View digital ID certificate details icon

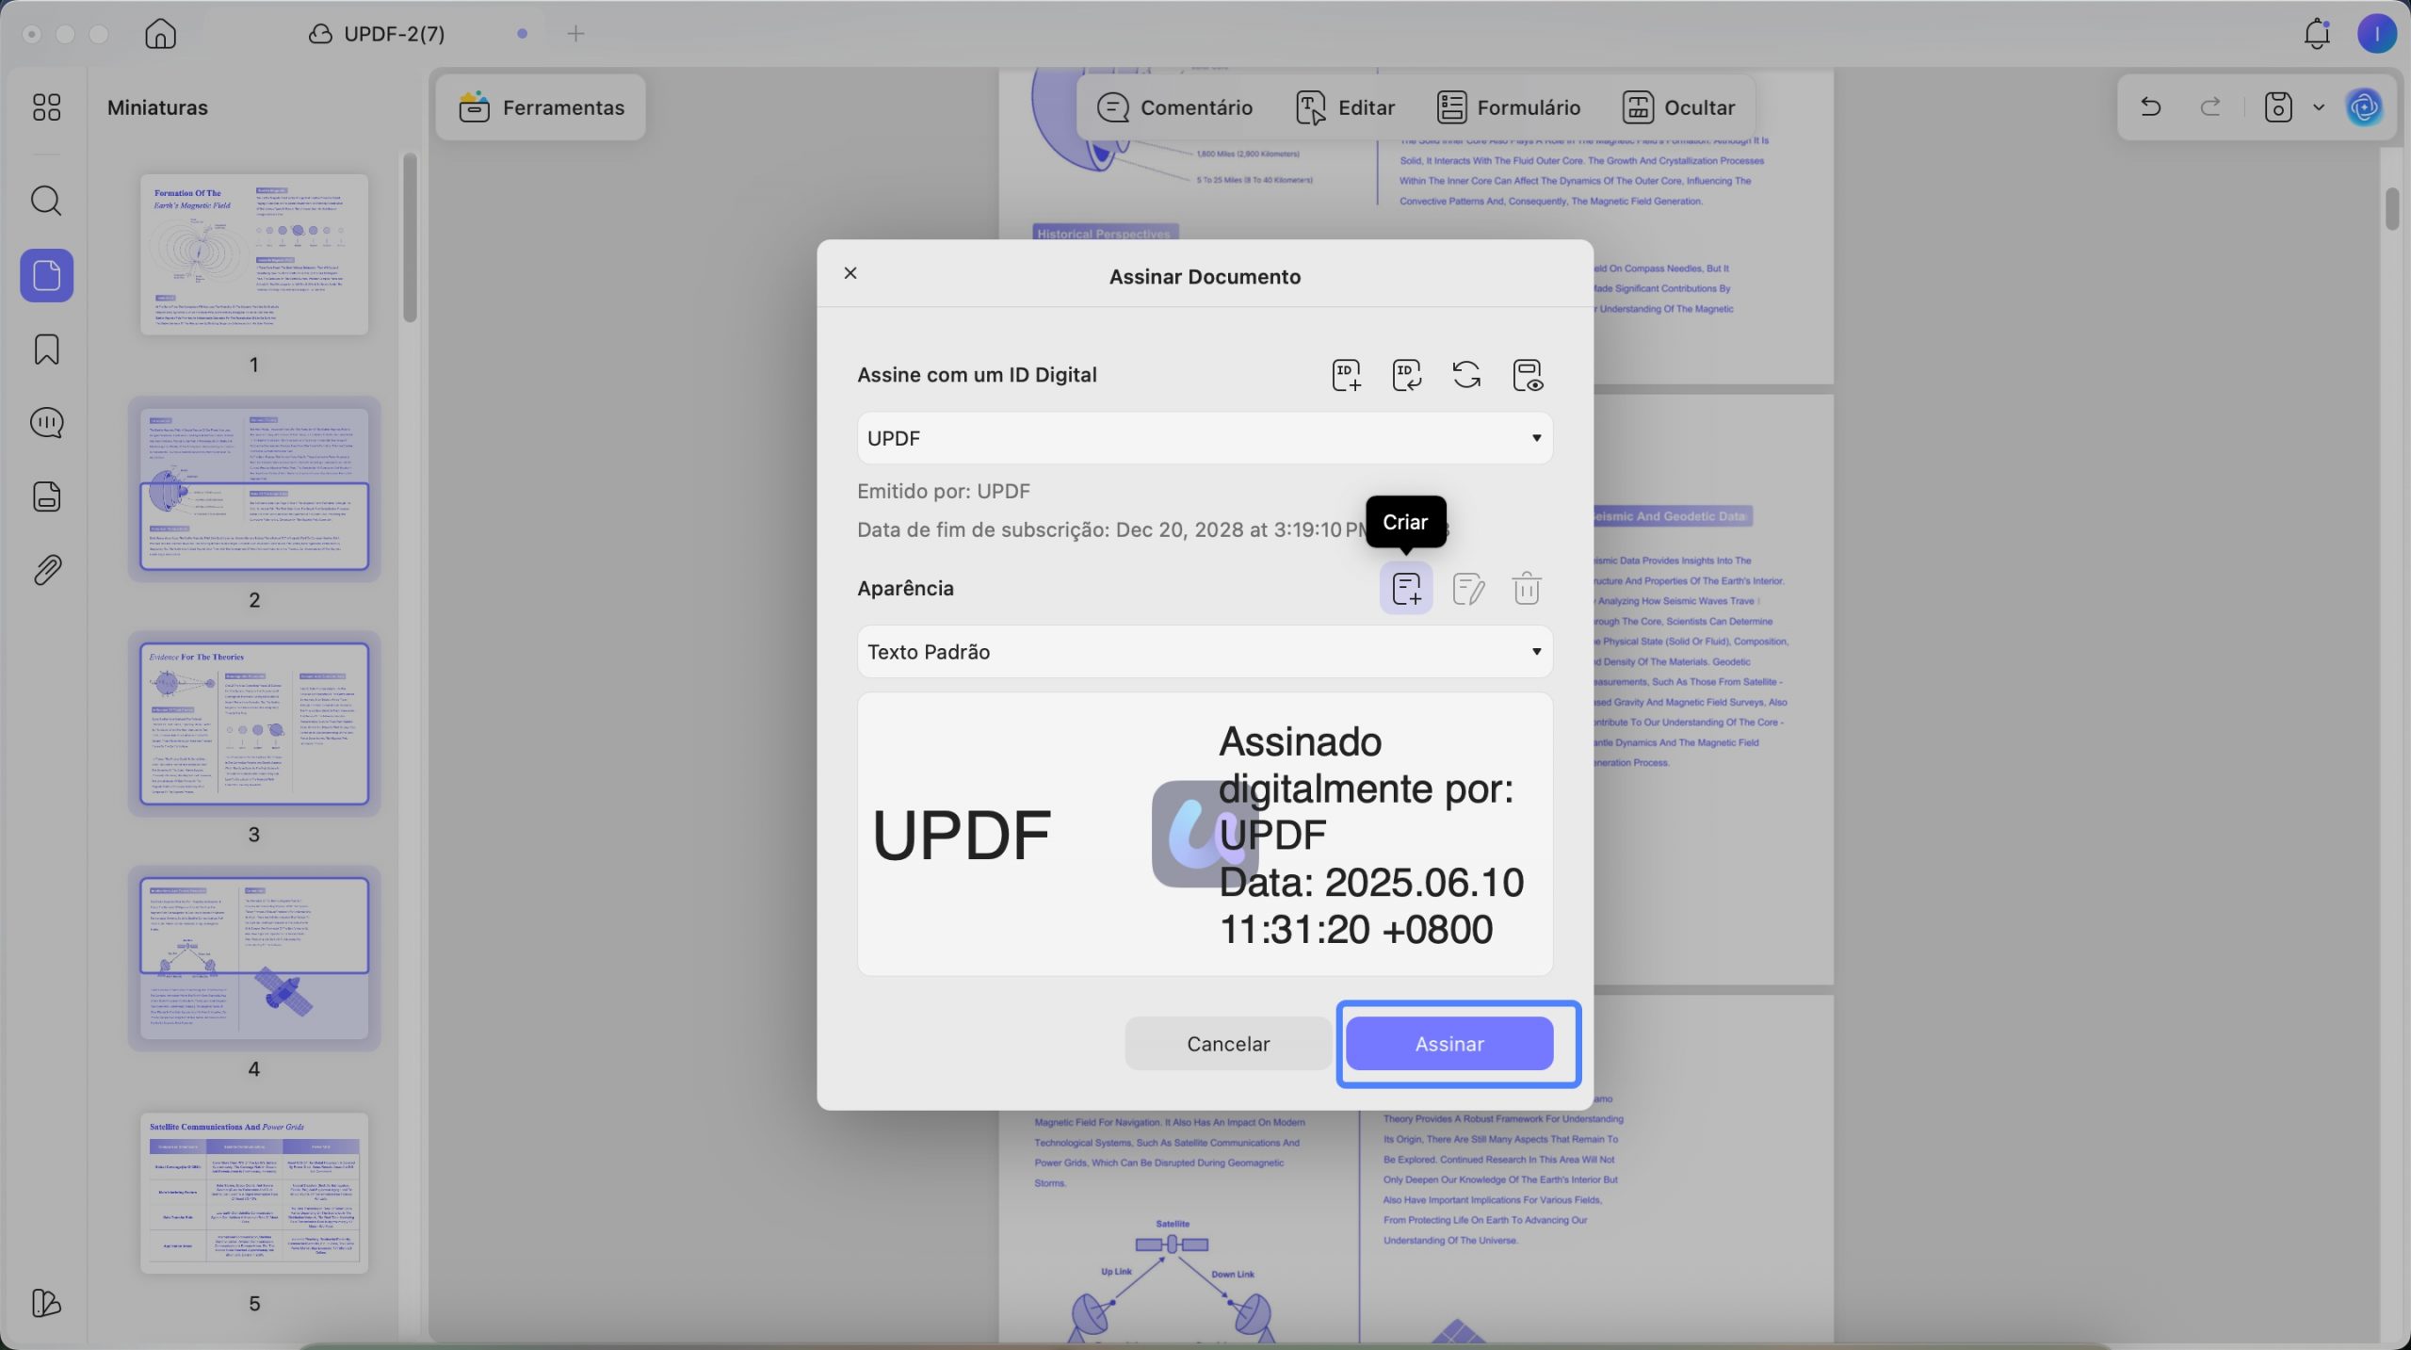[x=1528, y=375]
